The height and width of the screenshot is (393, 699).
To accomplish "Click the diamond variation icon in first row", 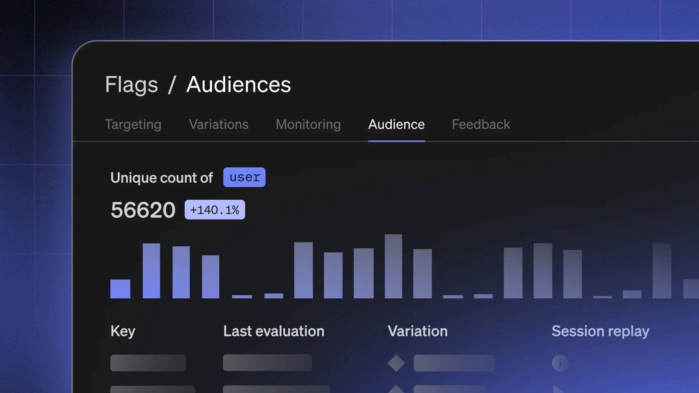I will click(396, 363).
